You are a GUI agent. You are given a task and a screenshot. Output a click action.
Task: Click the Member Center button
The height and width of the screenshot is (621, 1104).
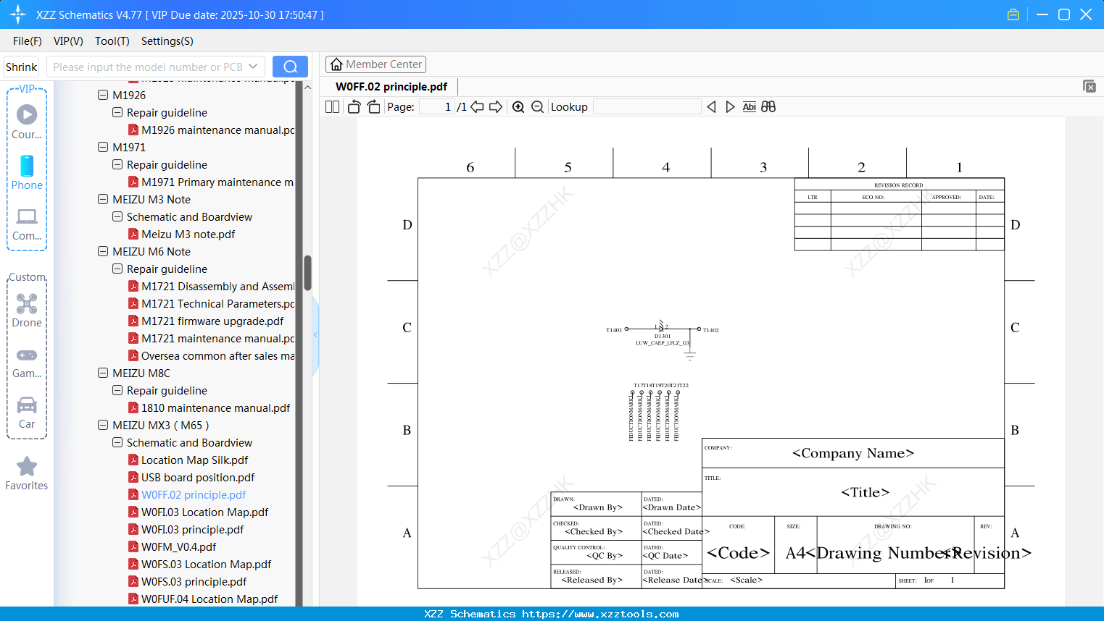[x=375, y=64]
